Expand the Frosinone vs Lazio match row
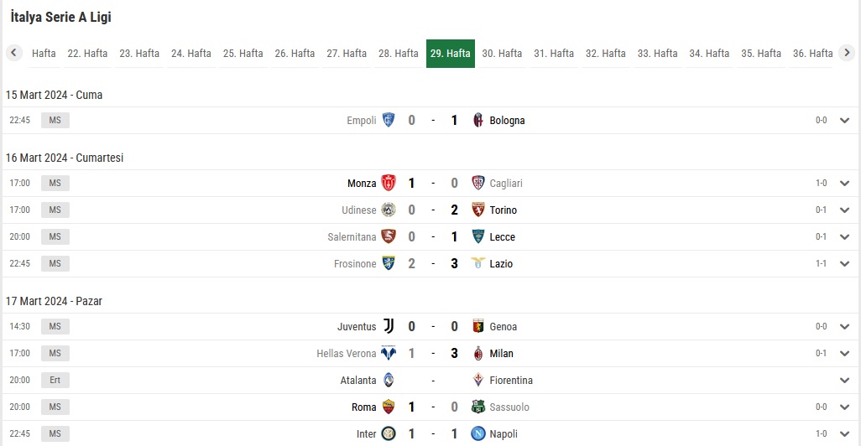Viewport: 861px width, 446px height. pyautogui.click(x=844, y=263)
